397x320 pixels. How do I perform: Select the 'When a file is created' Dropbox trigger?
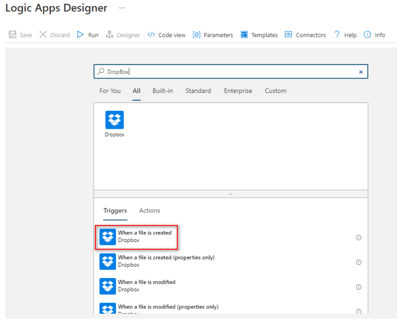tap(136, 237)
